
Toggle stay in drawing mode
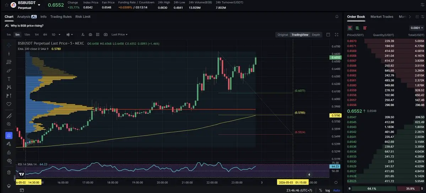point(9,144)
